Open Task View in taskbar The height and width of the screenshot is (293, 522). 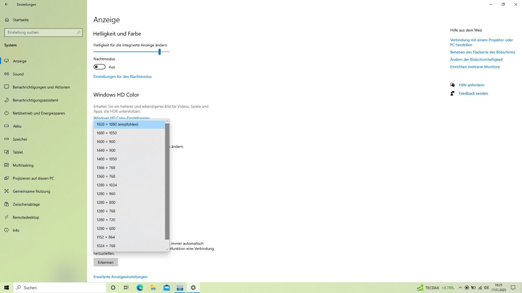tap(126, 288)
